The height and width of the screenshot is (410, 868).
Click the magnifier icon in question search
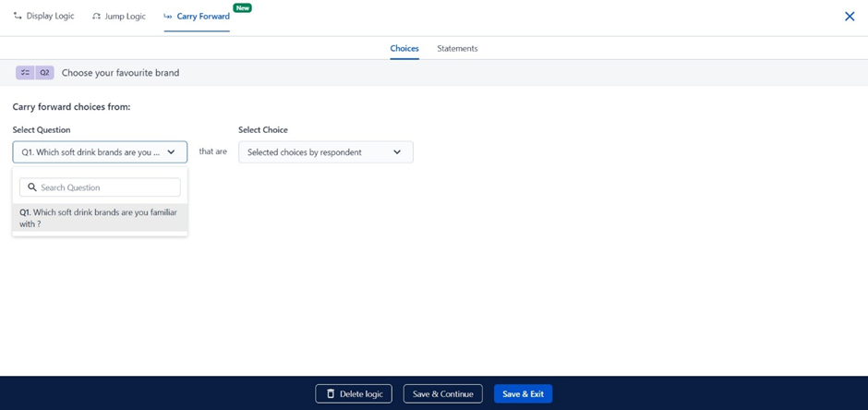point(31,187)
